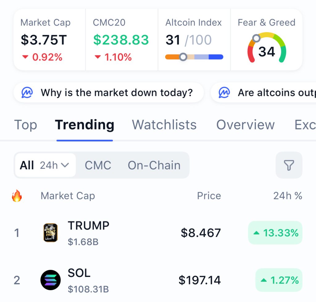Open the Watchlists tab
Image resolution: width=316 pixels, height=302 pixels.
[164, 125]
